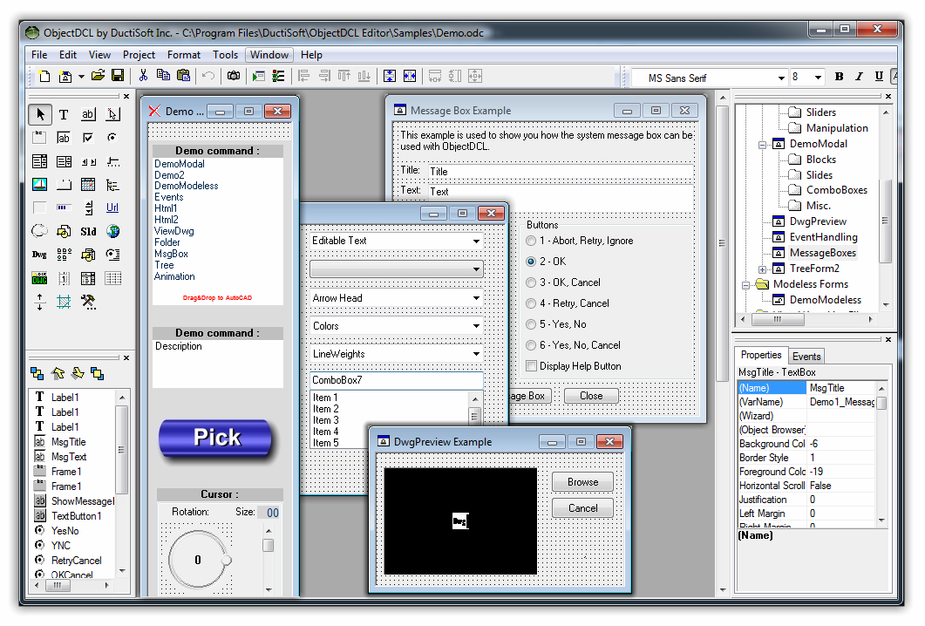Expand the Colors combo box
This screenshot has height=626, width=925.
476,326
